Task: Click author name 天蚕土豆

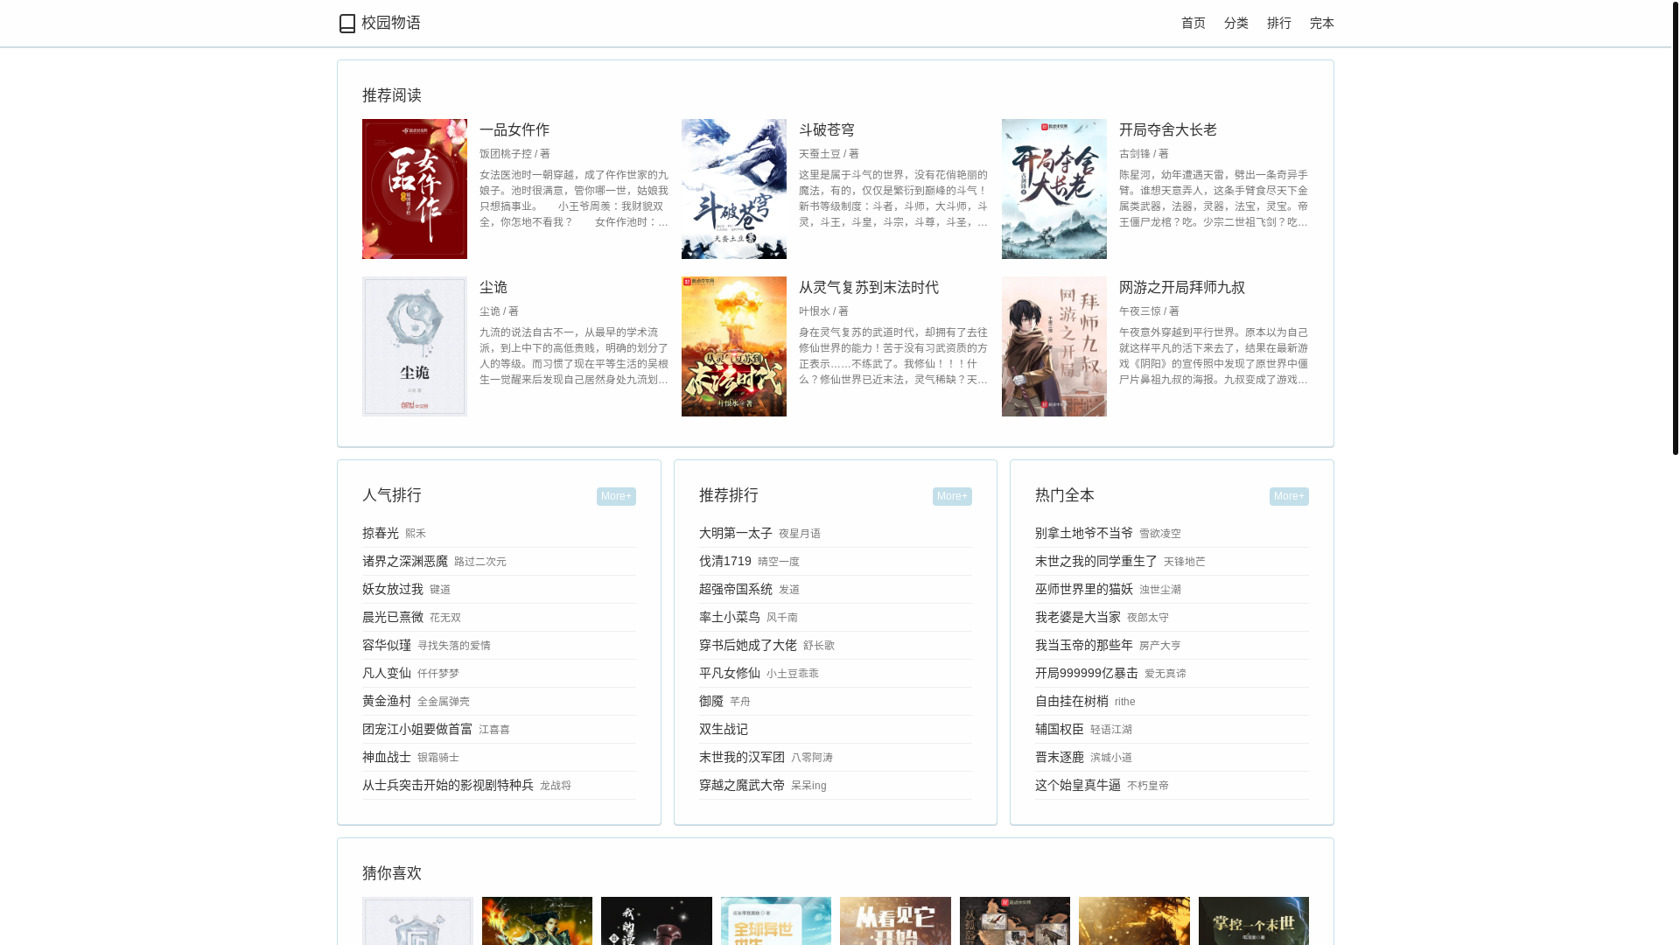Action: coord(820,154)
